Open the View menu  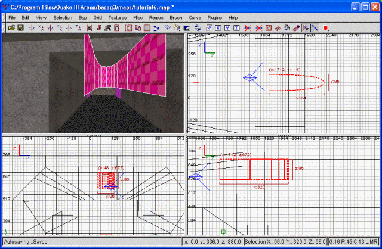click(41, 18)
